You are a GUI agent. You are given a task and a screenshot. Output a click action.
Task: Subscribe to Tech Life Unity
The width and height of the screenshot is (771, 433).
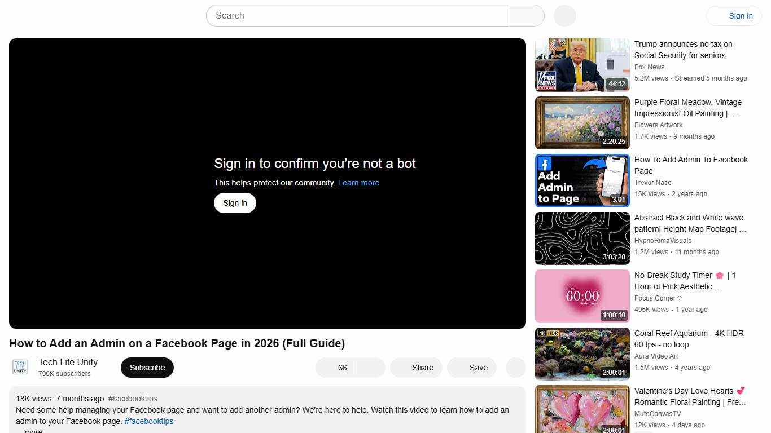[x=147, y=367]
